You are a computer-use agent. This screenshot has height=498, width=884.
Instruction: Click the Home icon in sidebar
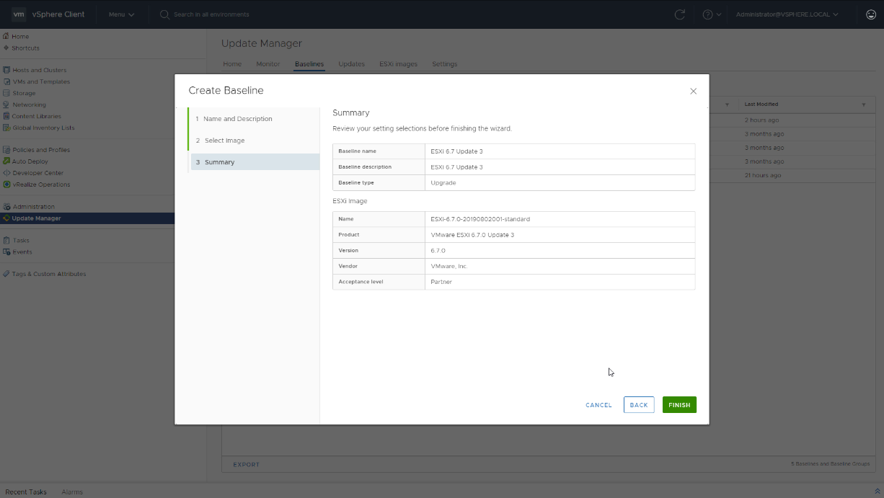click(6, 36)
